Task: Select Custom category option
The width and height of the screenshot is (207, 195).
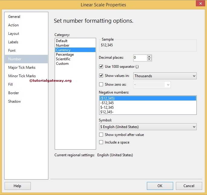Action: tap(75, 64)
